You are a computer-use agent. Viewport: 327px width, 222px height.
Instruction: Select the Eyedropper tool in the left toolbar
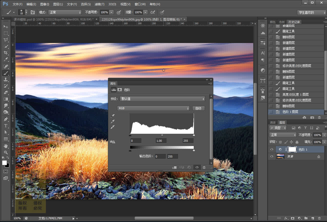(6, 59)
